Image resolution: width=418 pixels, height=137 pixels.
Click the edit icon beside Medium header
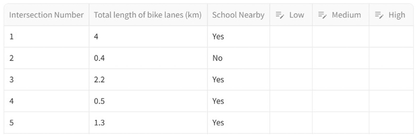tap(322, 15)
